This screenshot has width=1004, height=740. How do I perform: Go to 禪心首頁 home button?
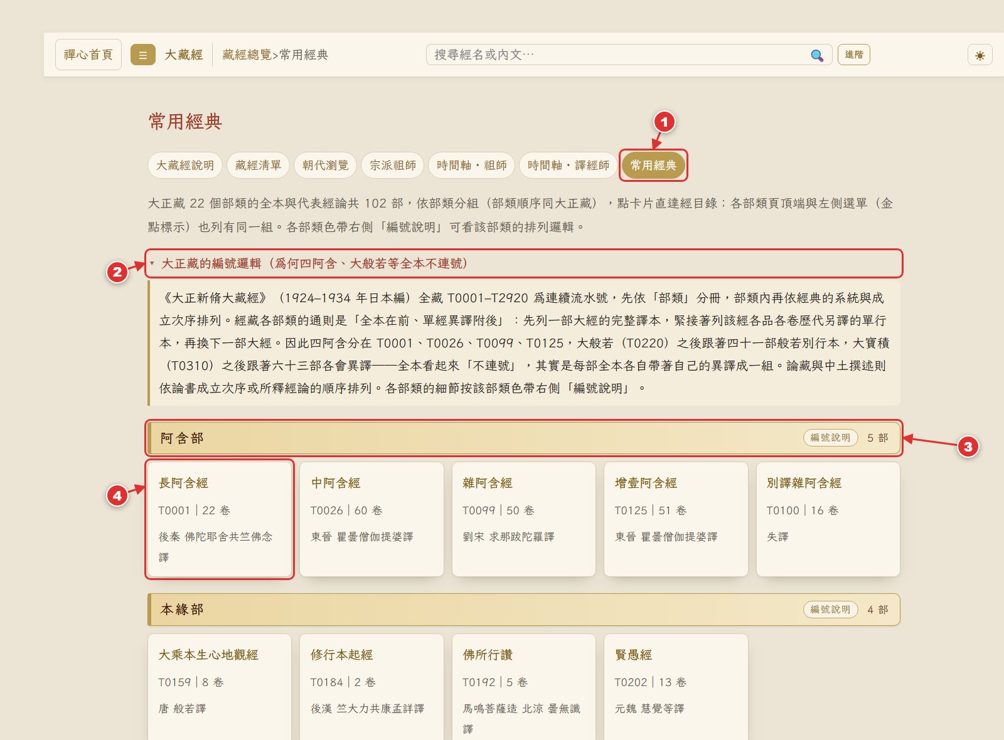(88, 55)
